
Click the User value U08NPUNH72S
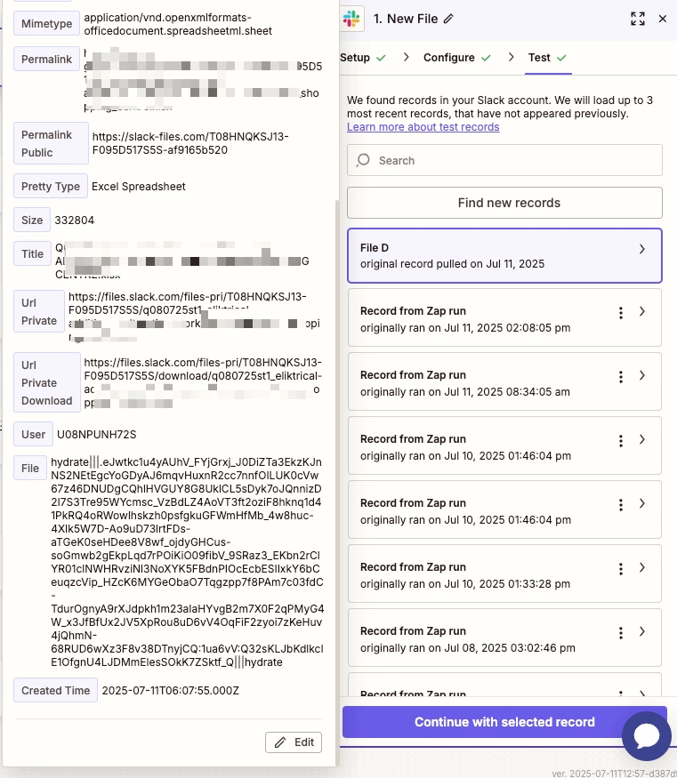tap(96, 434)
